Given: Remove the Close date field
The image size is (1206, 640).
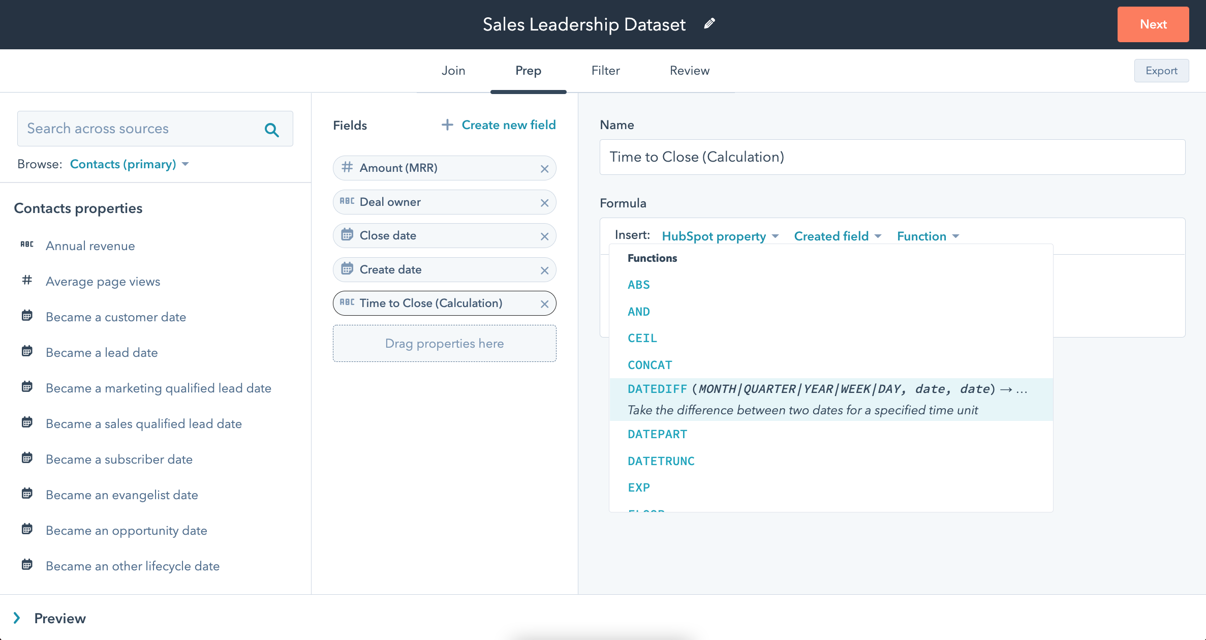Looking at the screenshot, I should (544, 236).
